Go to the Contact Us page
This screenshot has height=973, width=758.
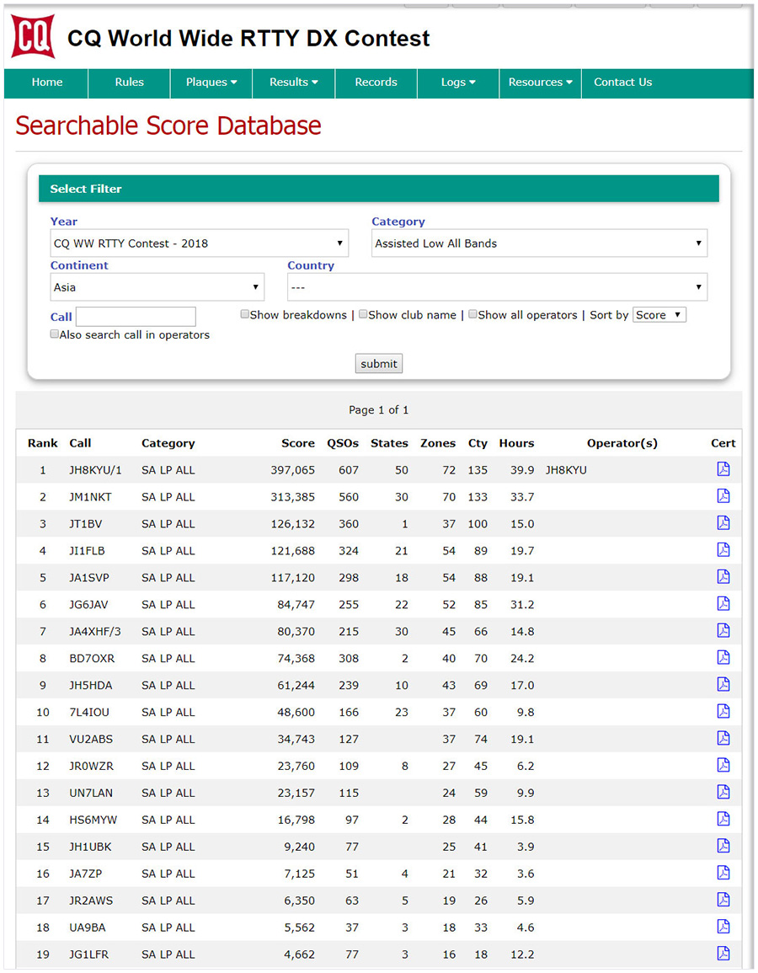point(622,83)
